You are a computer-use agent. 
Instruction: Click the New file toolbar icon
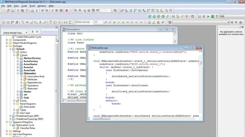3,10
